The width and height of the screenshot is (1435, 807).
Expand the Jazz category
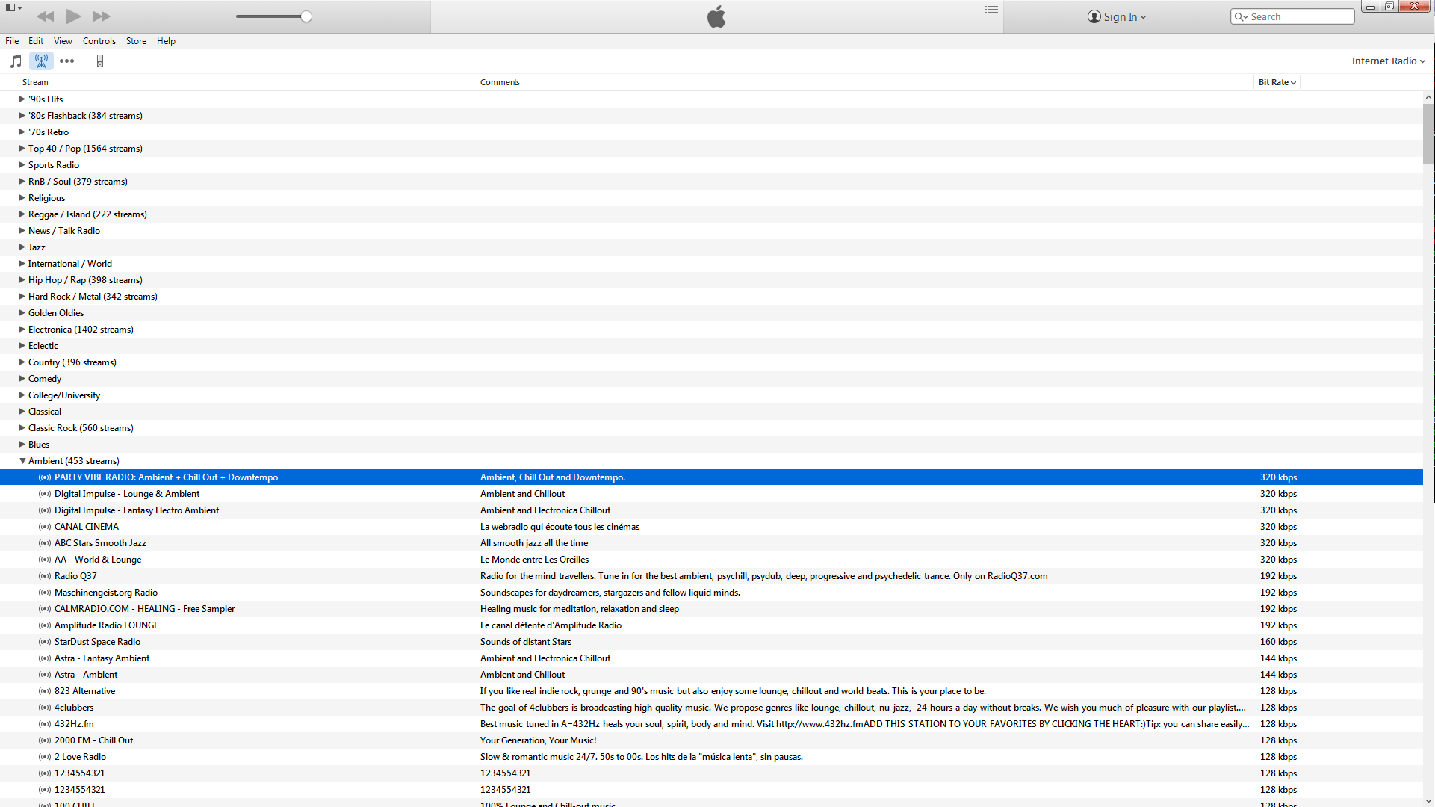22,247
